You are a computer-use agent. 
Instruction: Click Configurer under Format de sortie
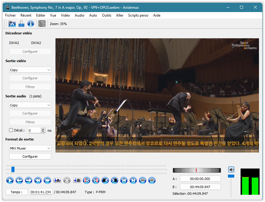30,156
